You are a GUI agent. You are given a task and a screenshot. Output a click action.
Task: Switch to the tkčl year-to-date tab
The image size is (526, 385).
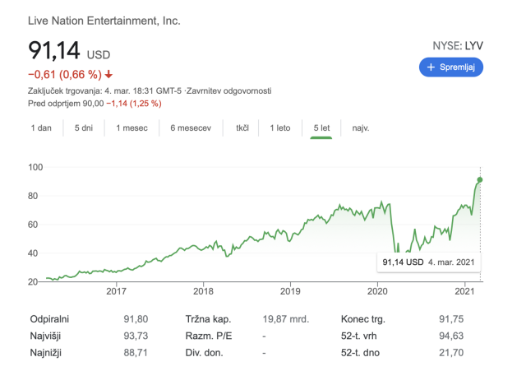(242, 128)
